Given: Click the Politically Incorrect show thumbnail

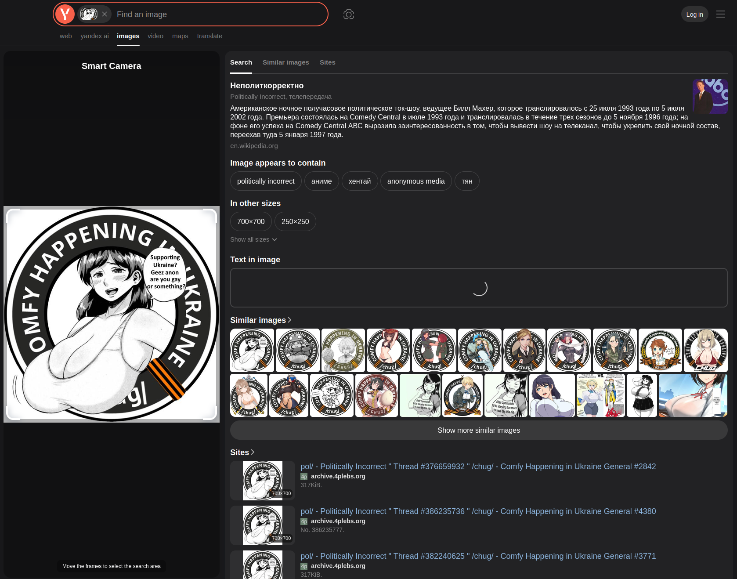Looking at the screenshot, I should tap(710, 97).
